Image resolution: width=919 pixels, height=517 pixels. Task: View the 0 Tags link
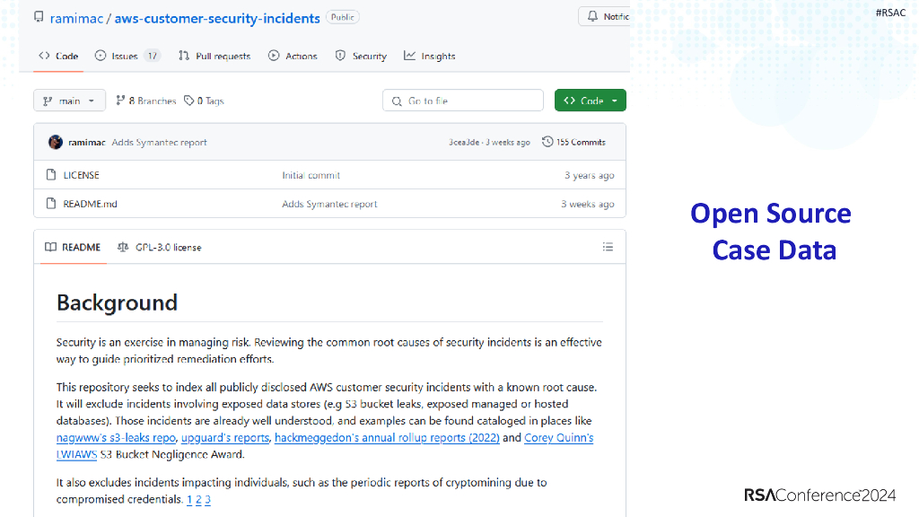[x=204, y=101]
